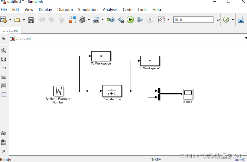The width and height of the screenshot is (247, 162).
Task: Show more toolbar items via double chevron
Action: click(218, 20)
